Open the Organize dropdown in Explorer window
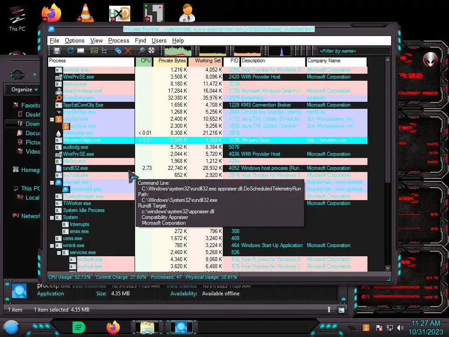Screen dimensions: 449x337 25,90
